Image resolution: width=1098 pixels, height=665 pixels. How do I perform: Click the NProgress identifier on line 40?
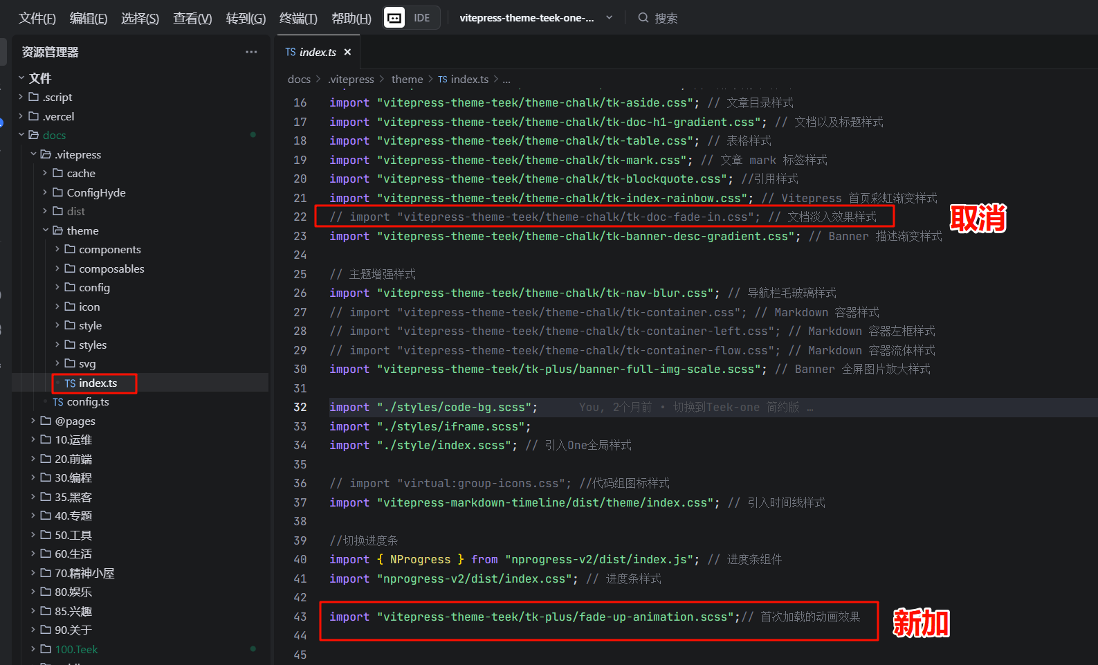(420, 559)
